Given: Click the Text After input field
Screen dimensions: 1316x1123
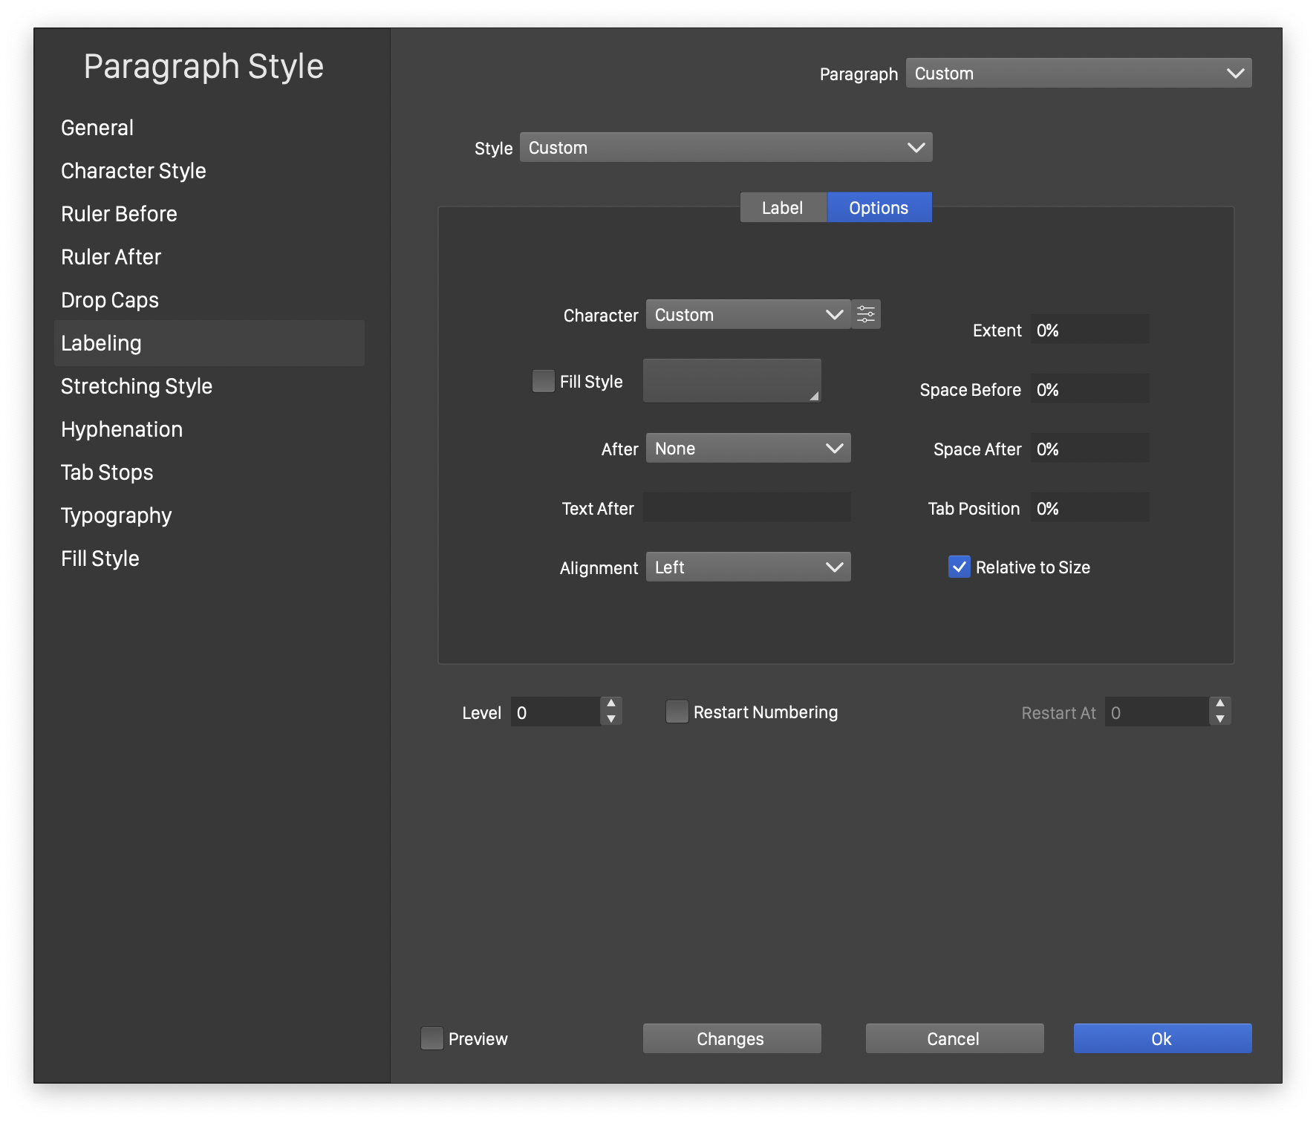Looking at the screenshot, I should (x=746, y=507).
